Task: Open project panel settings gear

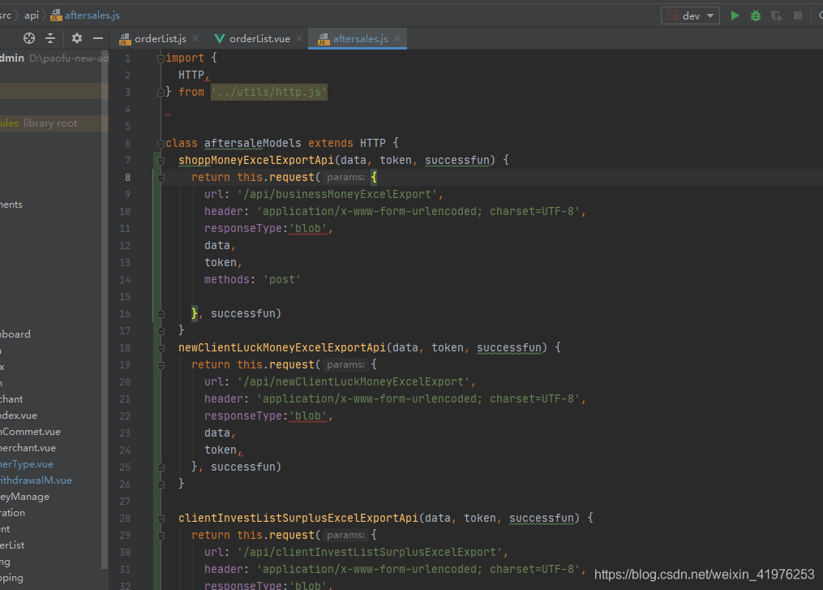Action: coord(77,38)
